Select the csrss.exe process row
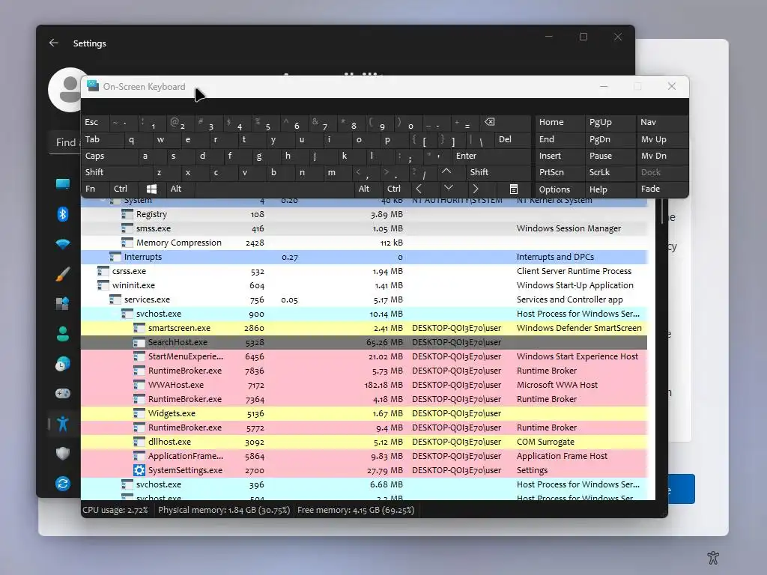 364,271
